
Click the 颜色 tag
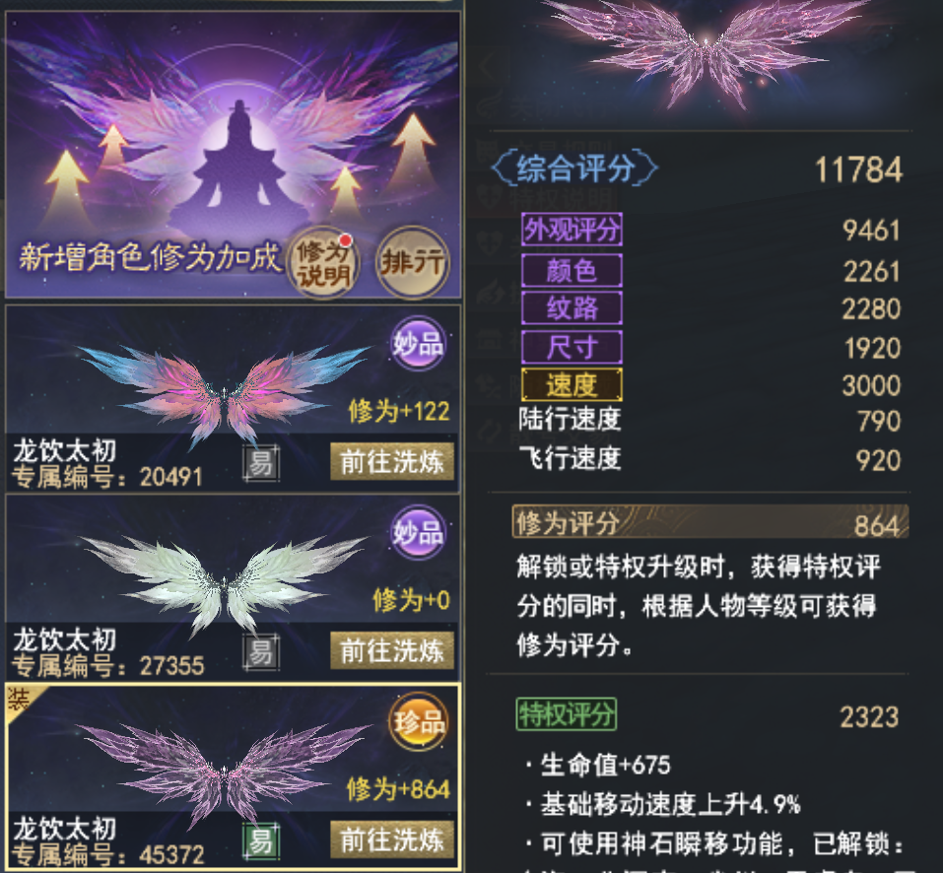click(572, 270)
